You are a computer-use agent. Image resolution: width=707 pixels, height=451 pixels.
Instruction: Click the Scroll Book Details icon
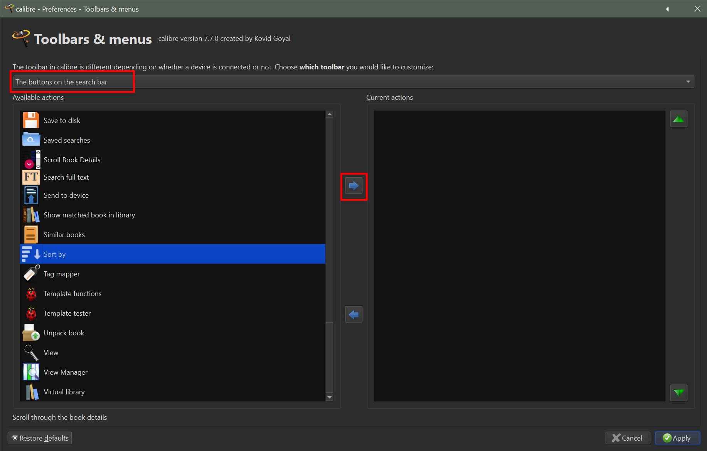click(x=31, y=160)
